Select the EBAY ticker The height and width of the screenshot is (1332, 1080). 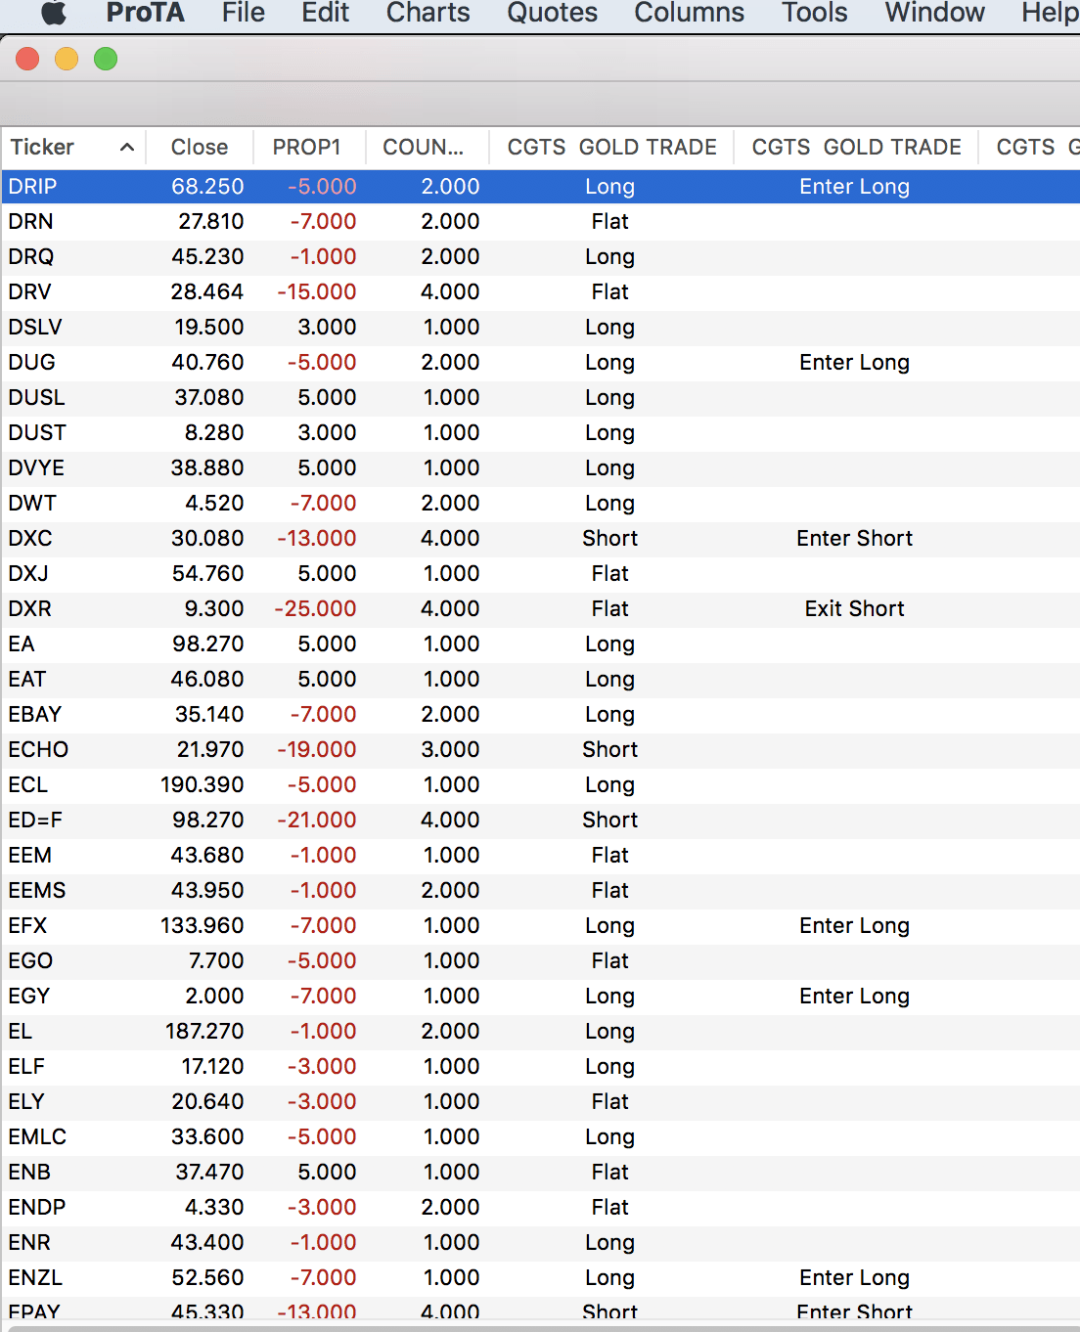click(x=35, y=715)
